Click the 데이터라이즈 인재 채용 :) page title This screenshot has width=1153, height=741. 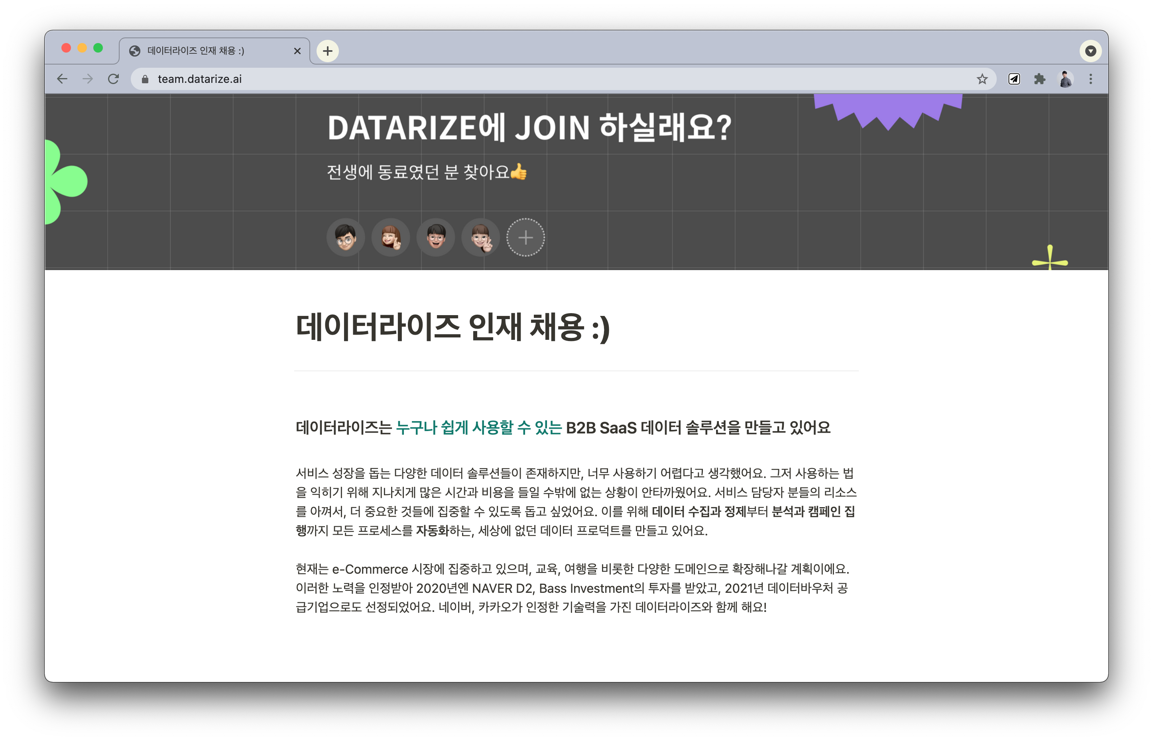(x=453, y=328)
